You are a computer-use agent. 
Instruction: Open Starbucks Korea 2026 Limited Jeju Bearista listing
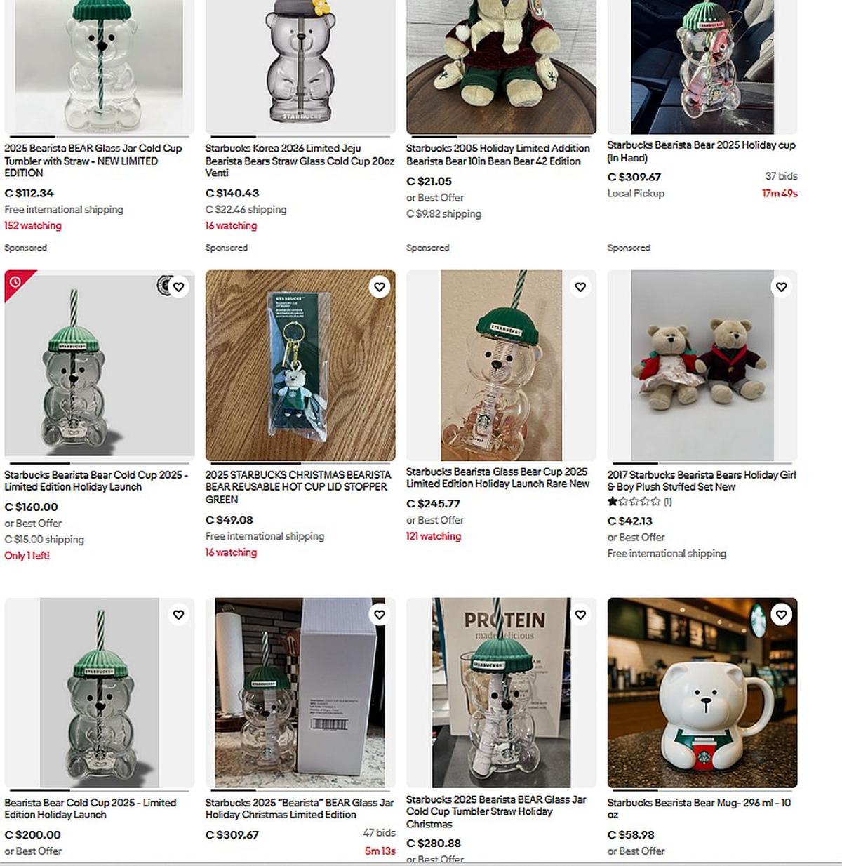pos(300,161)
